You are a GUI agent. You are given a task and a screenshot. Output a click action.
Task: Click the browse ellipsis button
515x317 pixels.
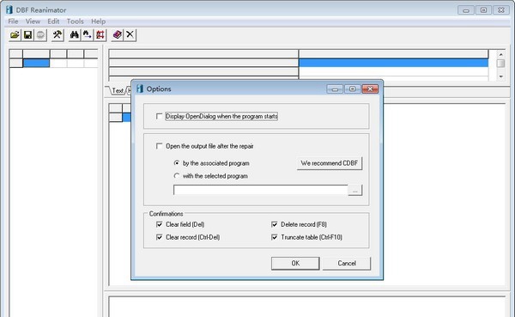355,190
